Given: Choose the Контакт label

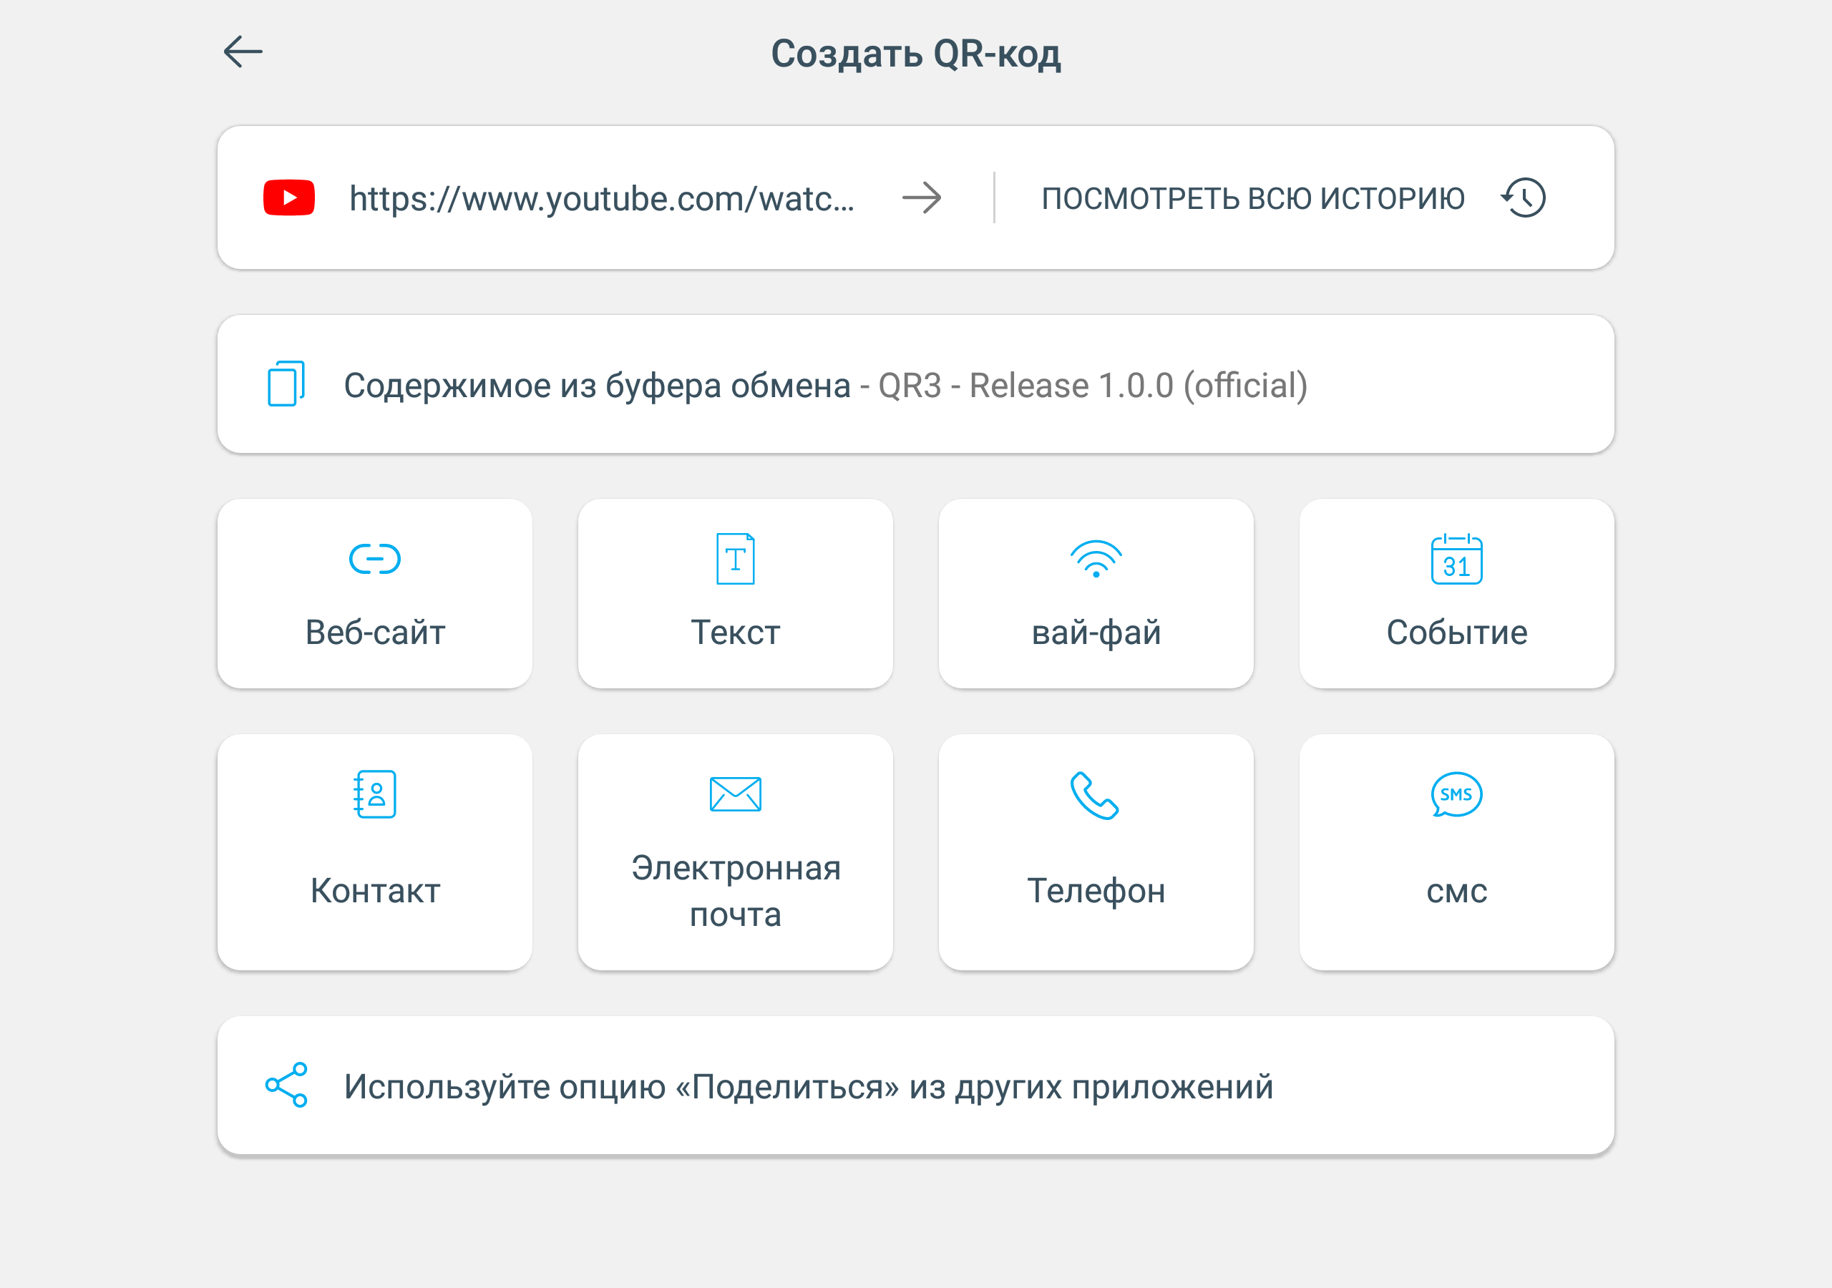Looking at the screenshot, I should pos(375,891).
